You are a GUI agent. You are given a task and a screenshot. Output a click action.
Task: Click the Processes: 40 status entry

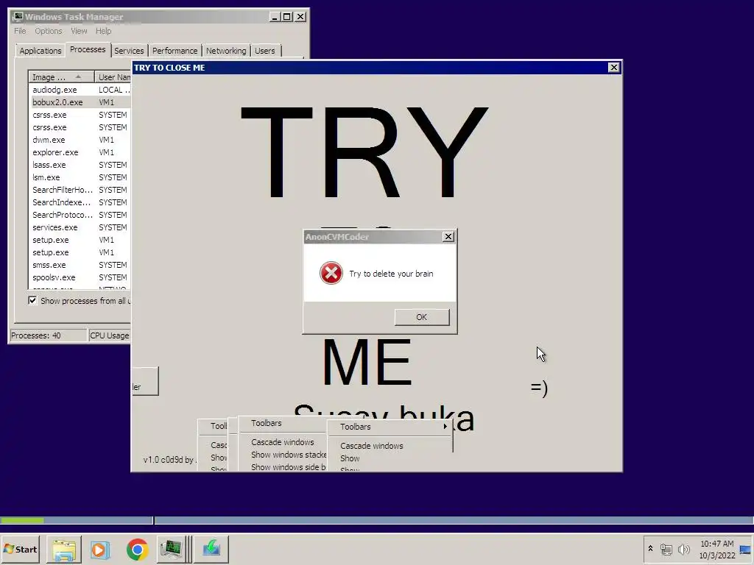pyautogui.click(x=48, y=335)
